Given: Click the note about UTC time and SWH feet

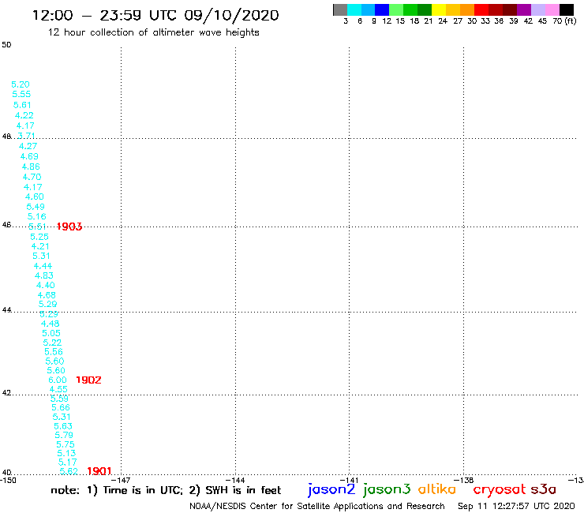Looking at the screenshot, I should tap(166, 490).
